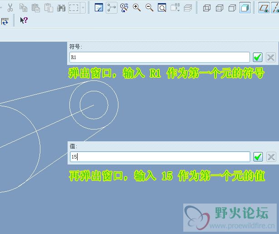Cancel the 符号 prompt with X button

271,57
